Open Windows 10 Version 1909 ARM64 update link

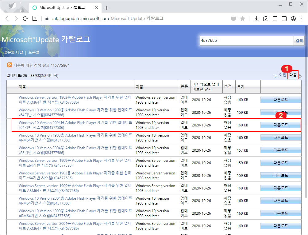pos(75,213)
